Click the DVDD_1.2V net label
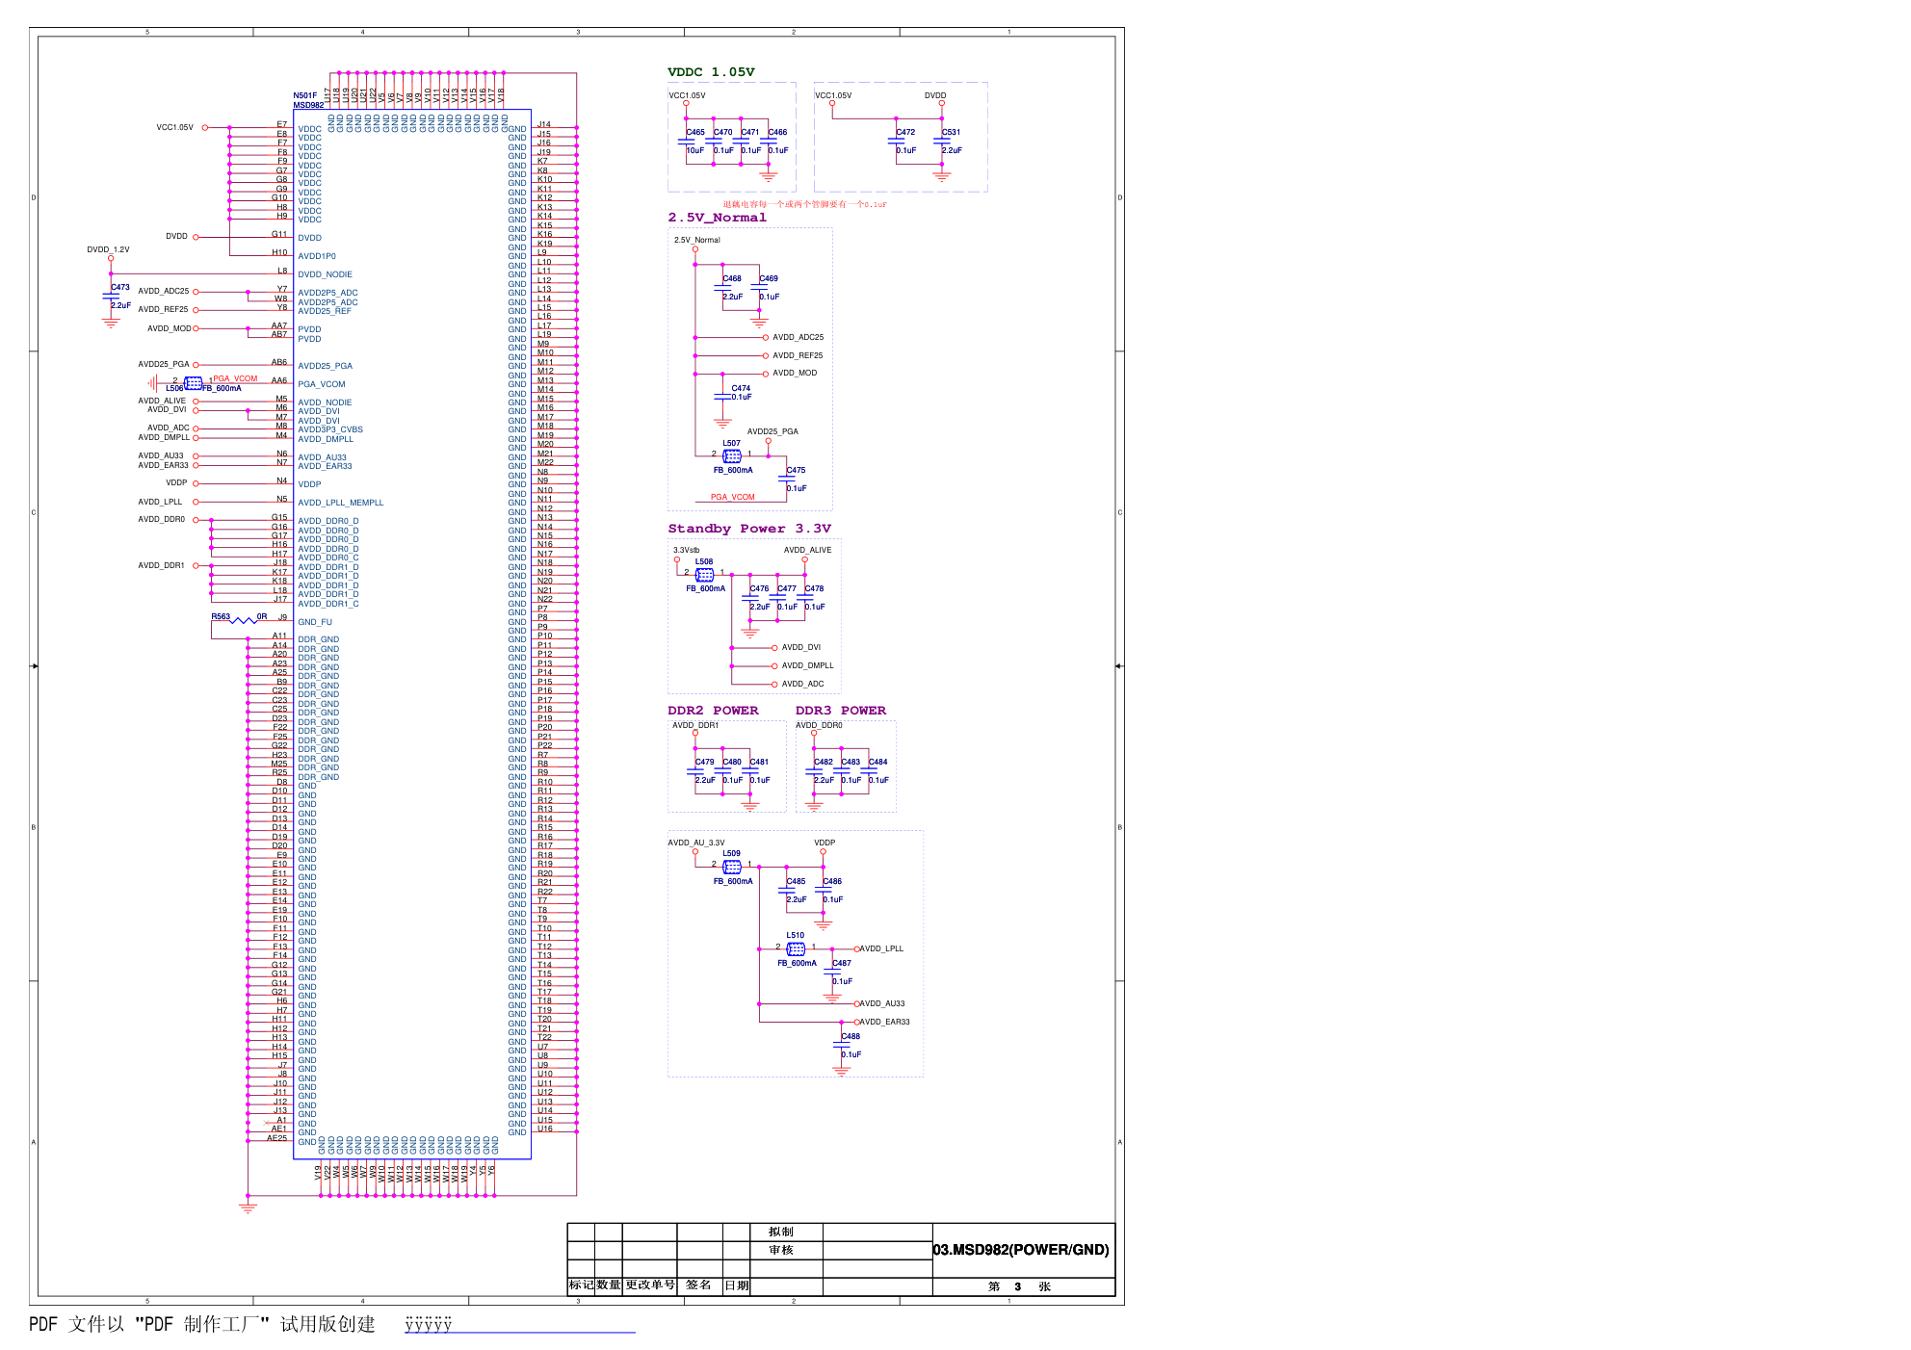 tap(108, 249)
